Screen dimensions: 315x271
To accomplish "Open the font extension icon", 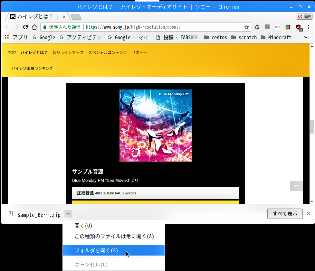I will point(278,27).
